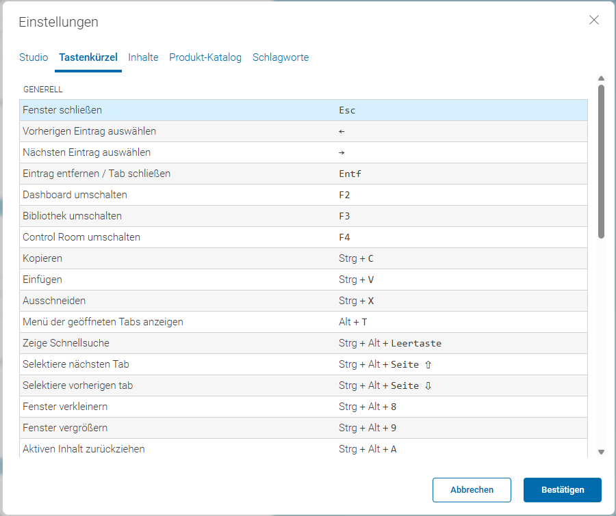The height and width of the screenshot is (516, 616).
Task: Open the Inhalte tab
Action: point(143,57)
